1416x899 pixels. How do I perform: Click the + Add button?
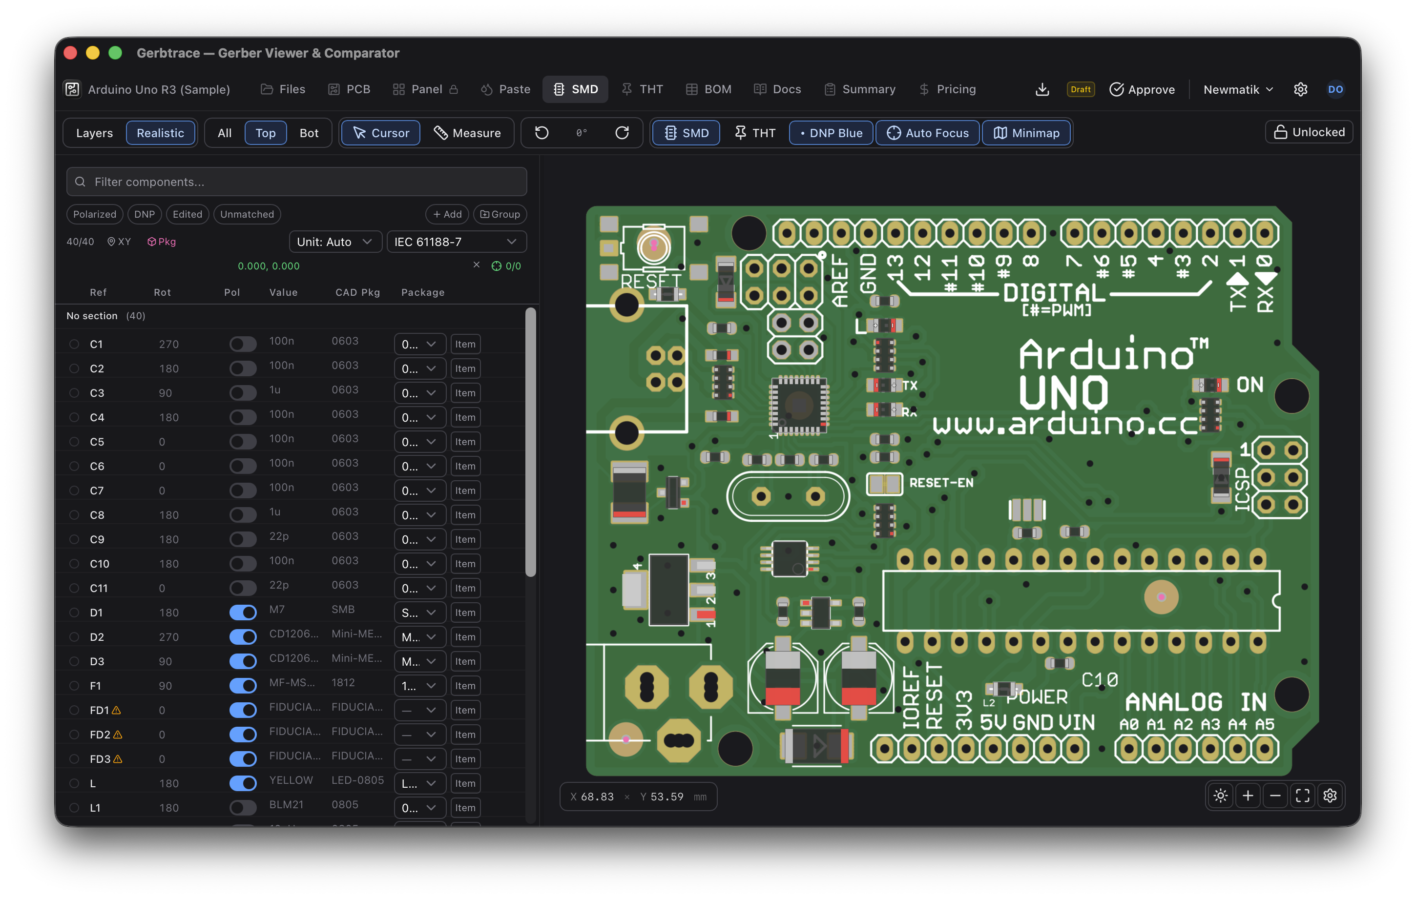point(447,214)
